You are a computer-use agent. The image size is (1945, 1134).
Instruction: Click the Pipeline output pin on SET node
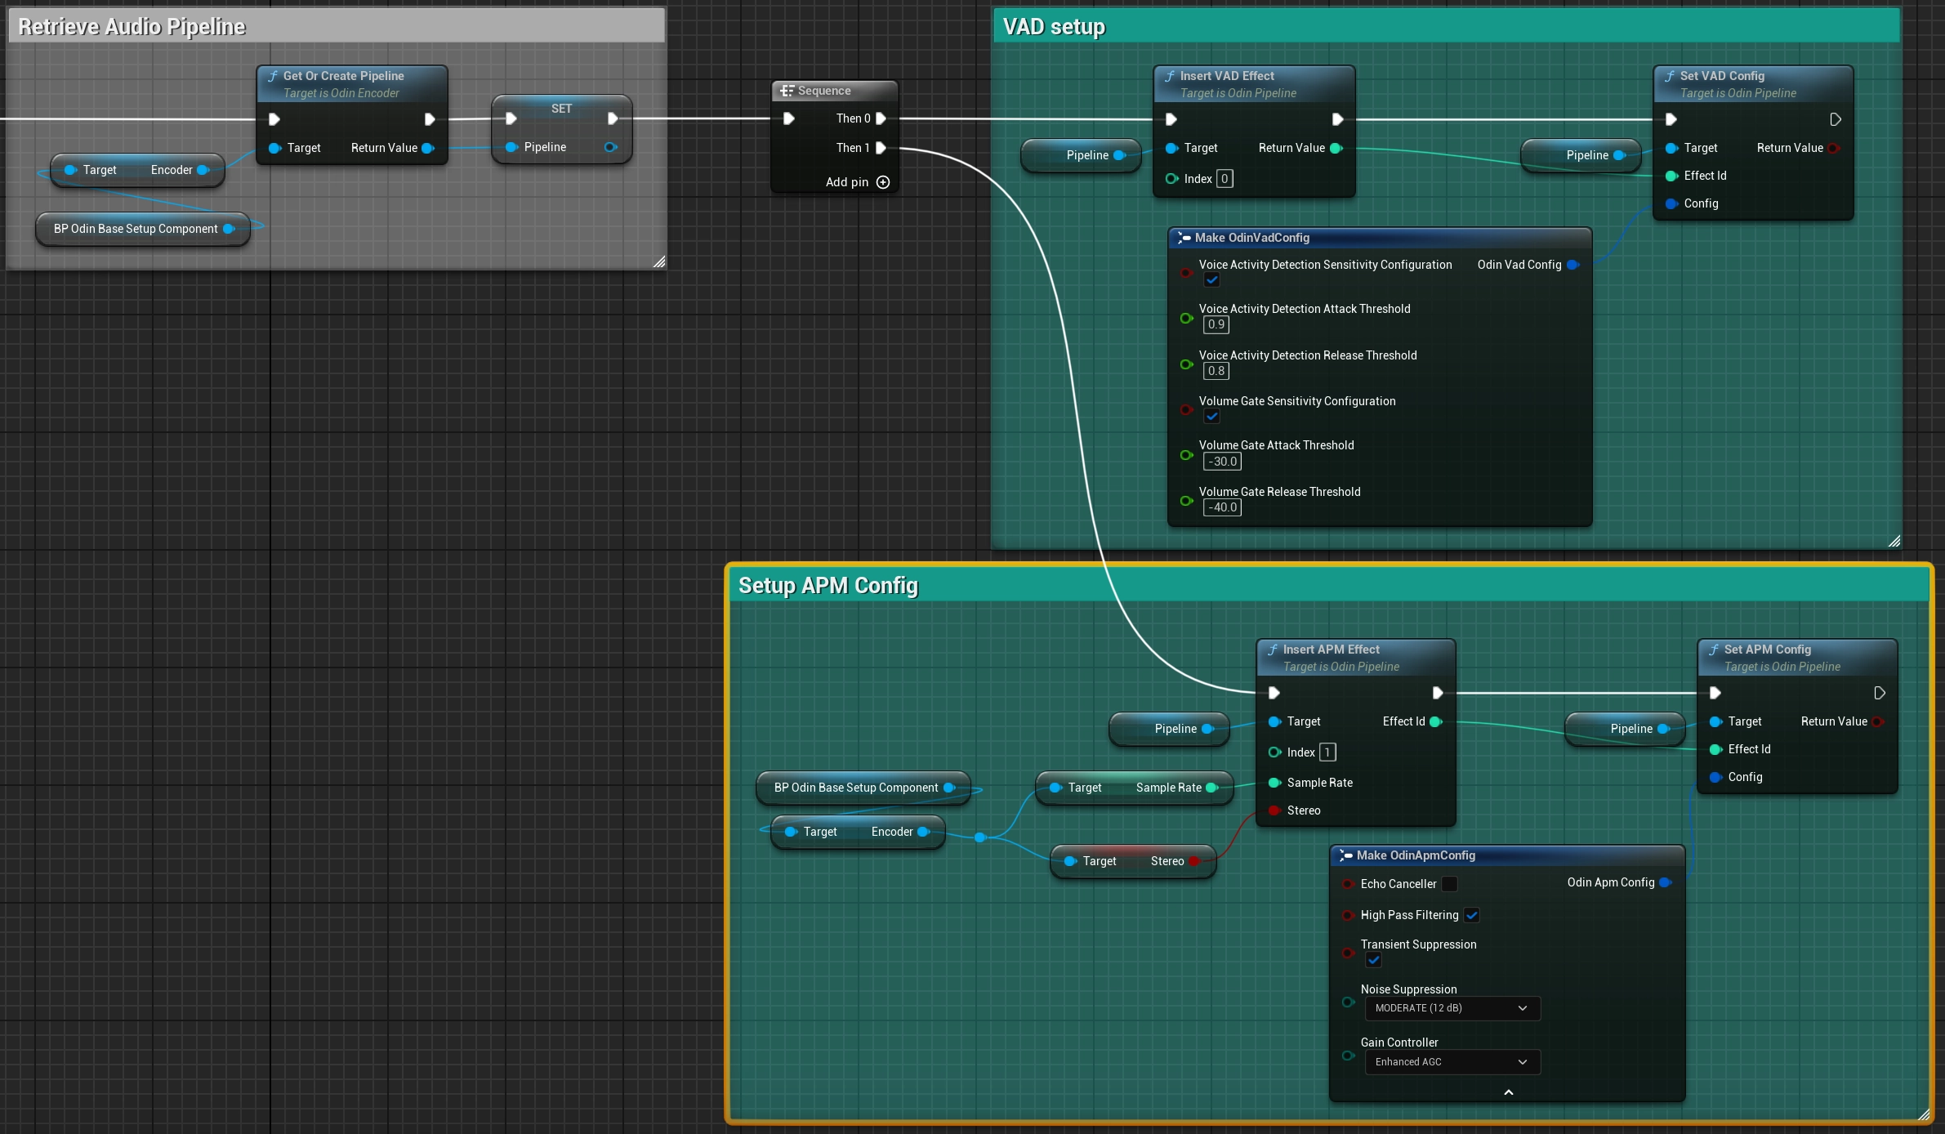tap(612, 147)
